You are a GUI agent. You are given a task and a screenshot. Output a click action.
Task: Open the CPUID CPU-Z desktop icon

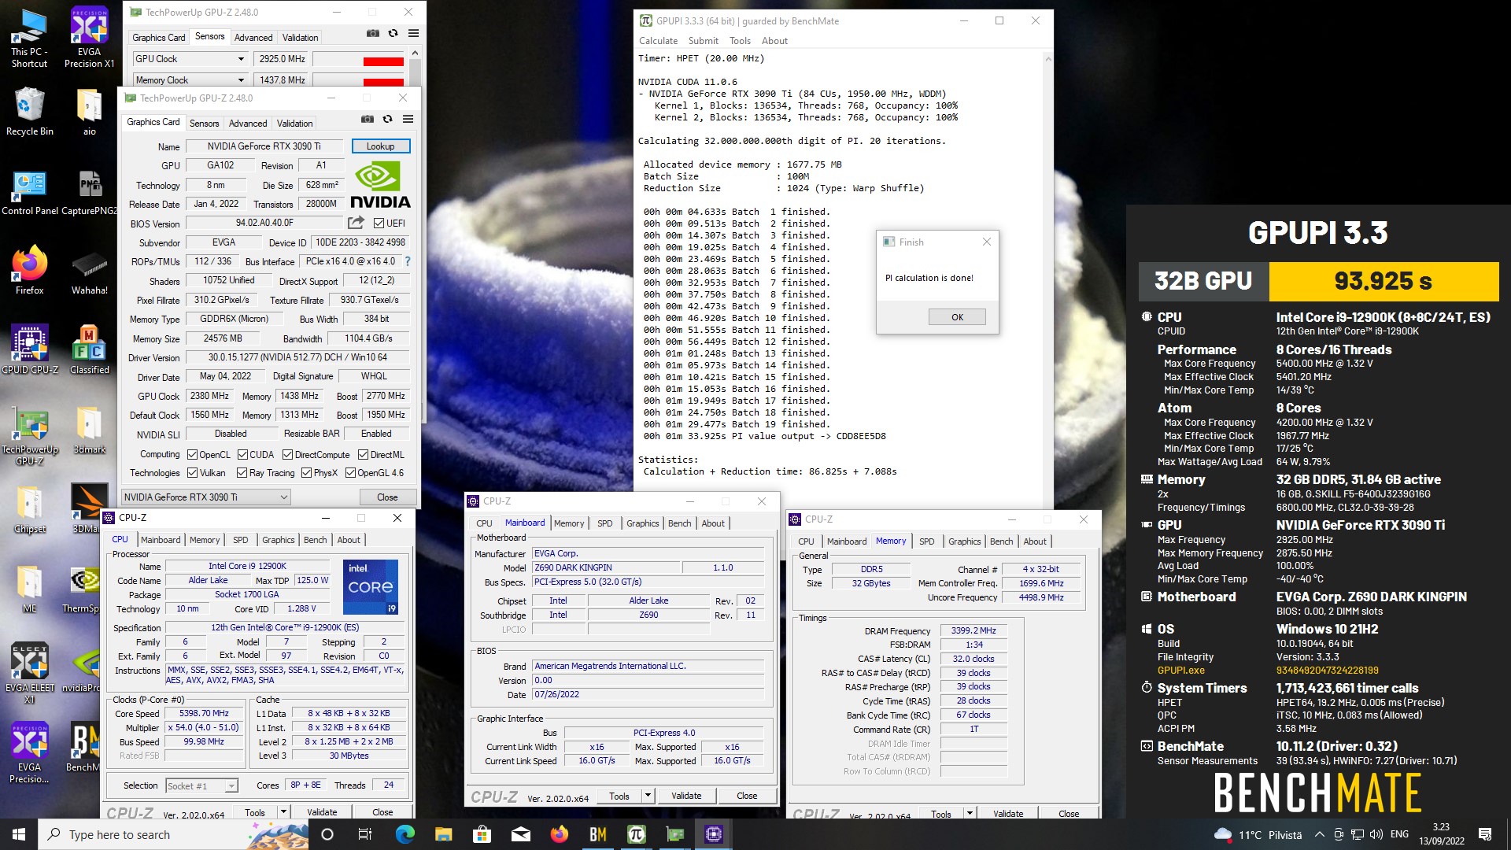pos(29,350)
